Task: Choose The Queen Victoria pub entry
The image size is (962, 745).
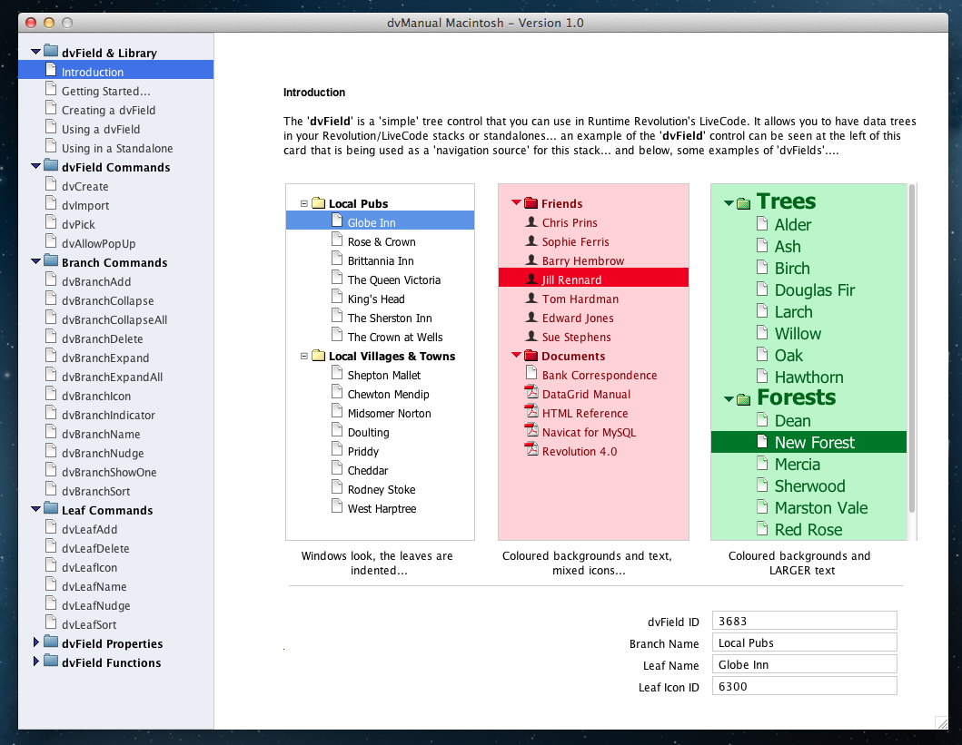Action: [x=393, y=280]
